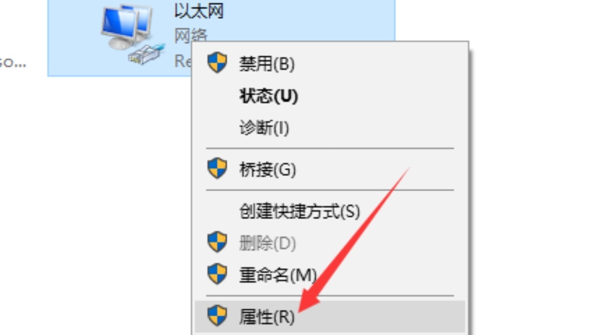Click the shield icon beside 属性(R)

point(217,315)
